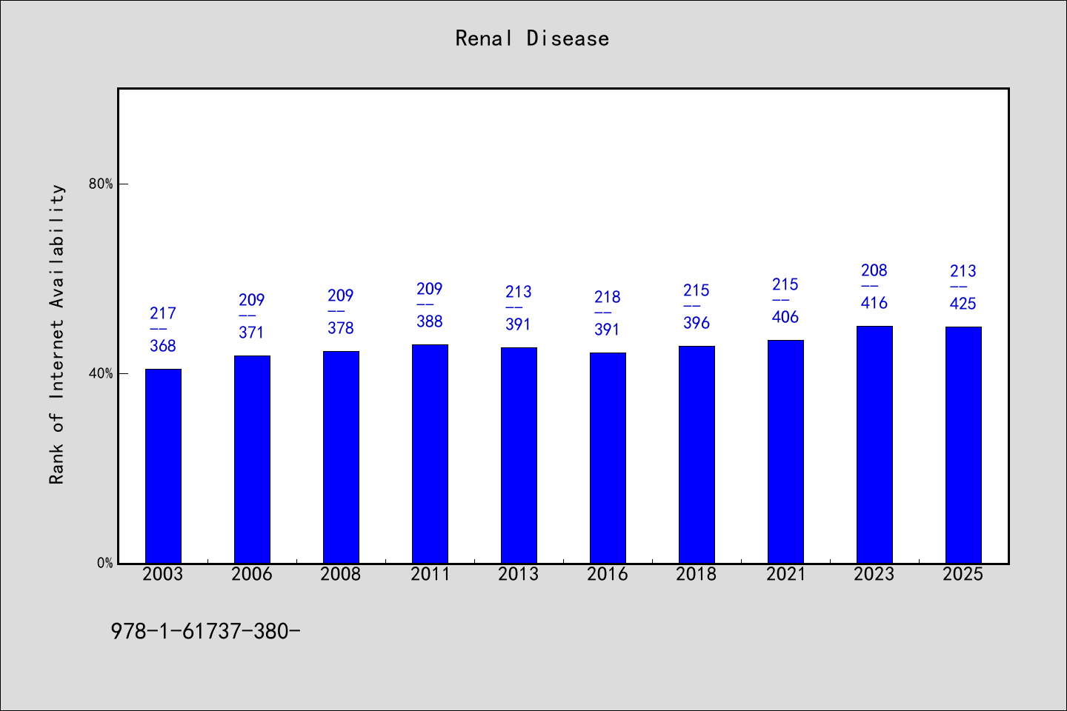
Task: Click the 2013 x-axis label
Action: (x=519, y=574)
